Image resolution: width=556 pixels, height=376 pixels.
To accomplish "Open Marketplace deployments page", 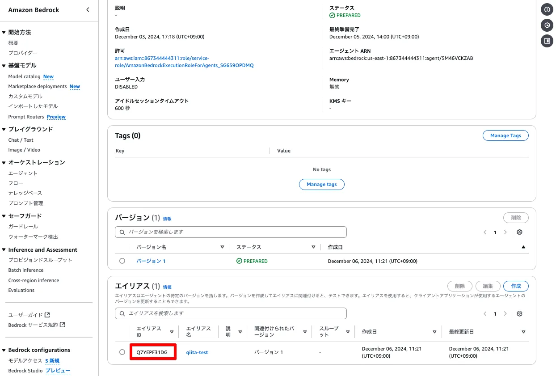I will (x=38, y=86).
